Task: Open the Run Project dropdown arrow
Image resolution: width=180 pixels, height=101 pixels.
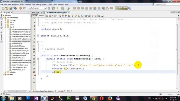Action: tap(60, 8)
